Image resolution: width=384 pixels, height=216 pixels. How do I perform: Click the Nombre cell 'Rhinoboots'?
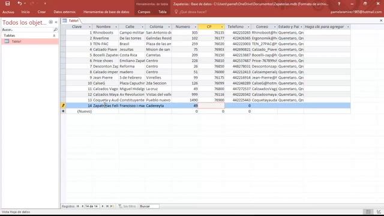(106, 32)
